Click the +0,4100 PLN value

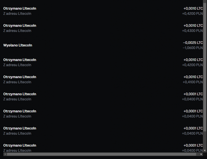pos(193,82)
